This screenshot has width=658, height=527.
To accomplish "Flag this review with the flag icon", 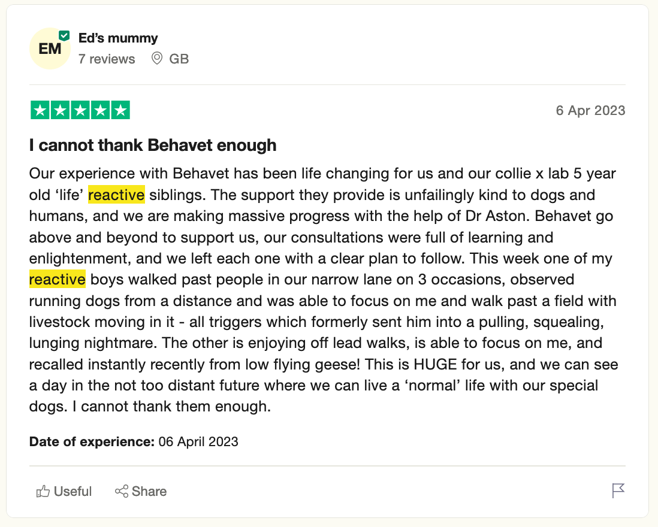I will (618, 490).
